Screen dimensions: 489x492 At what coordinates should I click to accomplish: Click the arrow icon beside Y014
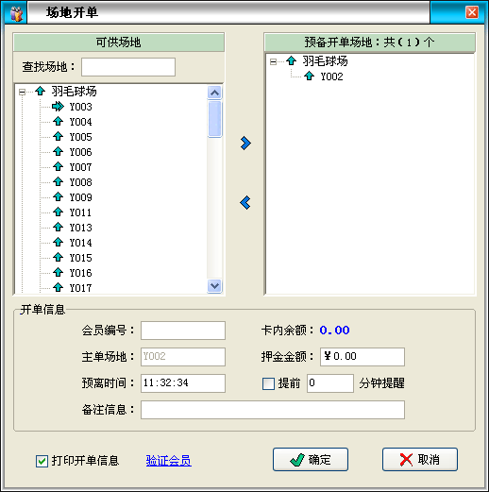[x=58, y=242]
